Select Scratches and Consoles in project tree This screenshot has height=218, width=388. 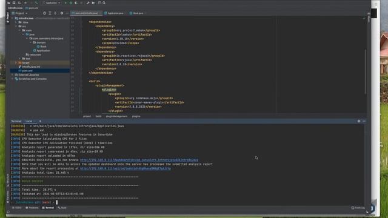[x=31, y=79]
